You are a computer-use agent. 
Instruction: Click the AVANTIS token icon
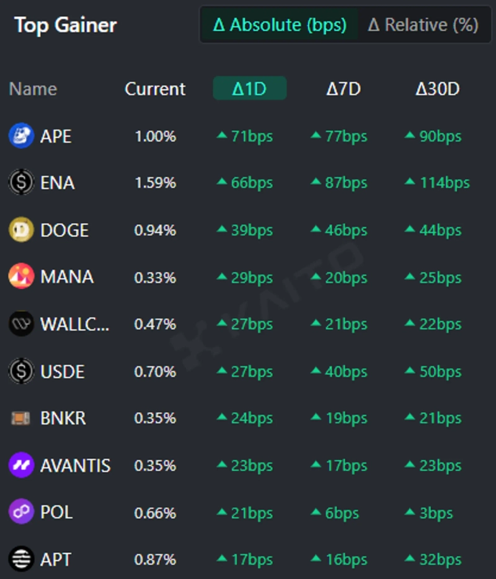pyautogui.click(x=21, y=466)
